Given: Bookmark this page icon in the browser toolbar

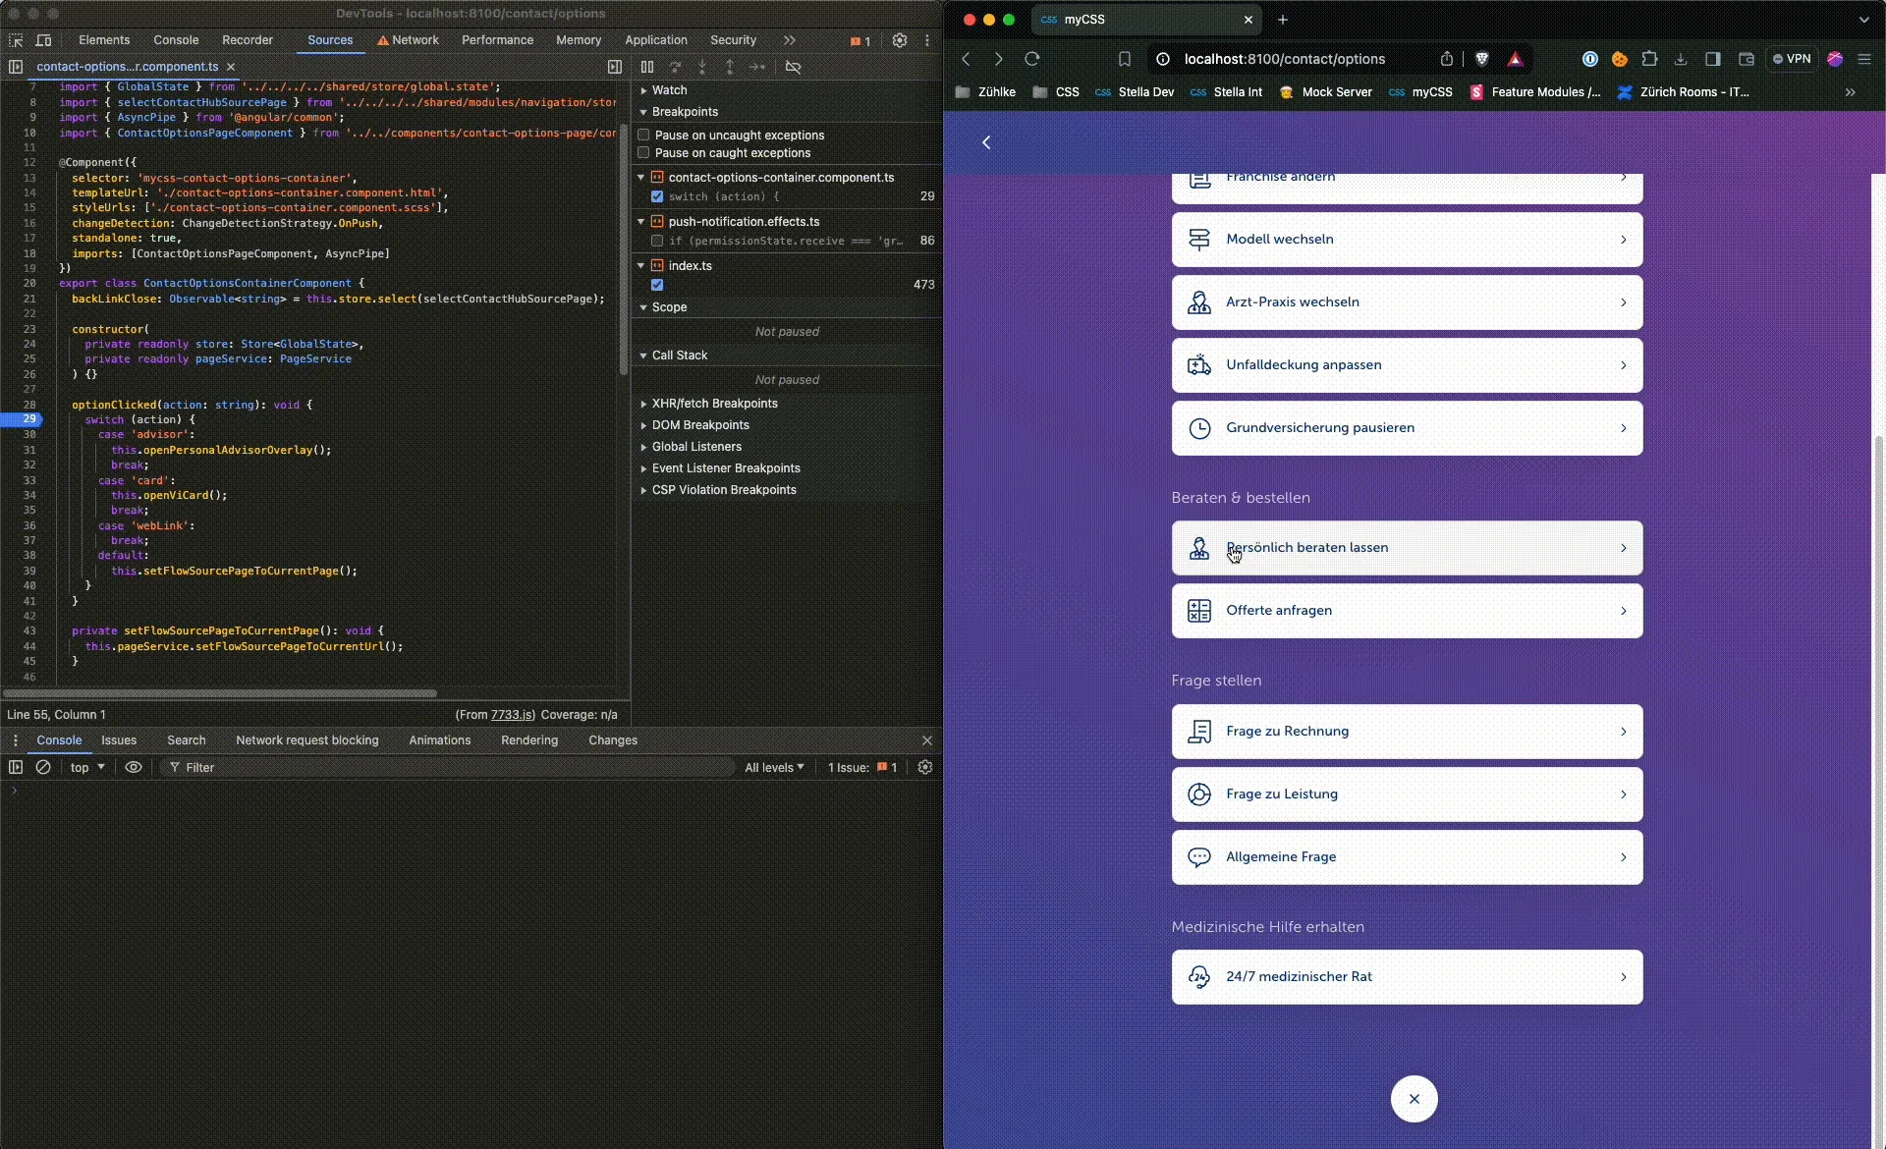Looking at the screenshot, I should point(1125,59).
